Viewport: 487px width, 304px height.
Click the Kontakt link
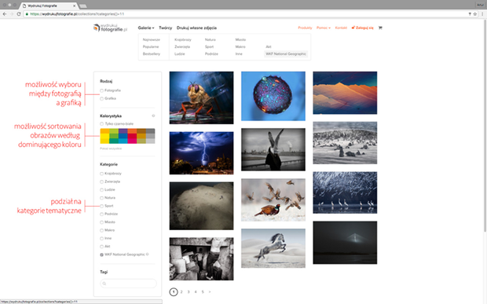pyautogui.click(x=341, y=27)
